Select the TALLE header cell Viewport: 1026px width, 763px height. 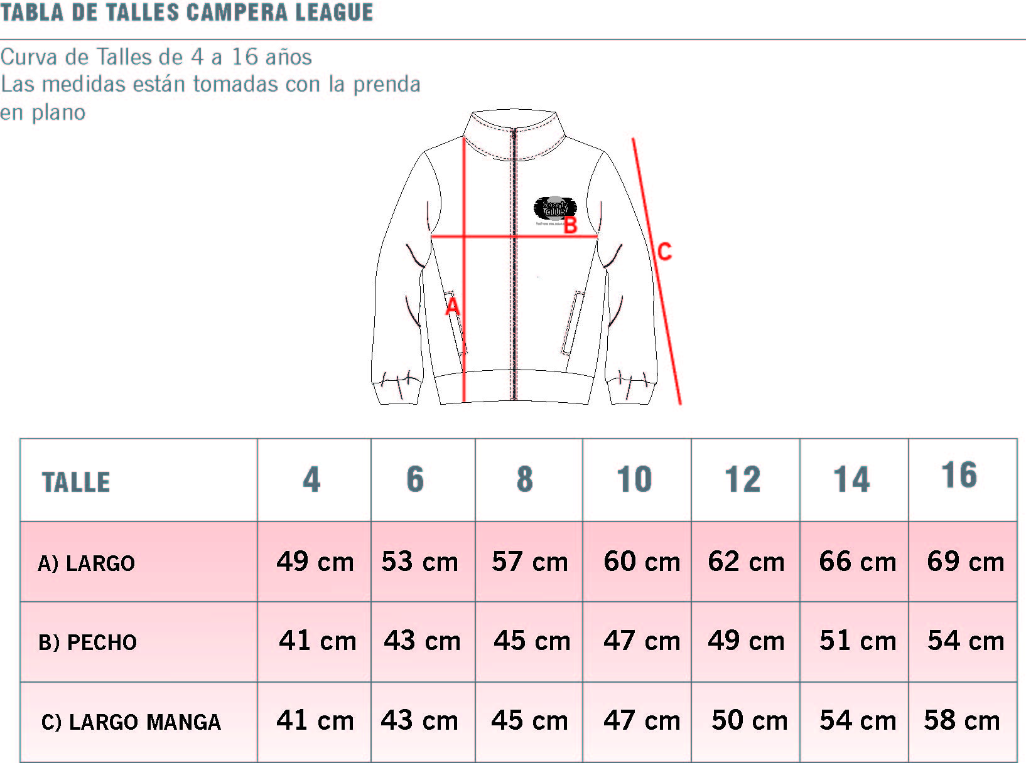tap(76, 482)
